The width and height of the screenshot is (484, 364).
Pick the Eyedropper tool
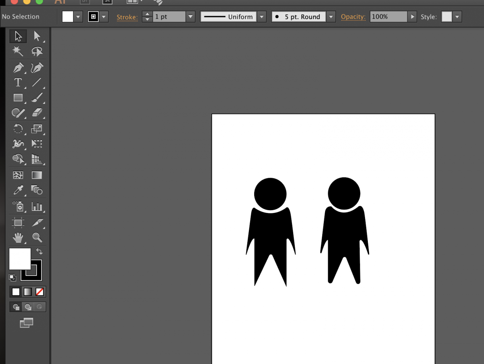tap(18, 190)
